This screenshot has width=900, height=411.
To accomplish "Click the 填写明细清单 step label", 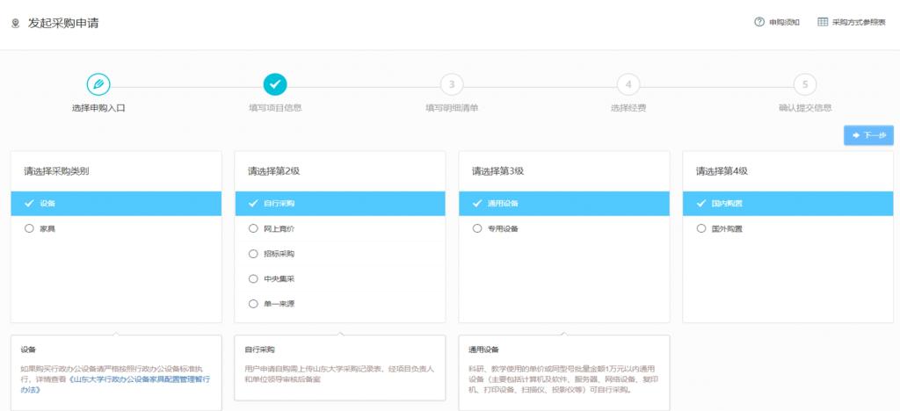I will coord(452,108).
